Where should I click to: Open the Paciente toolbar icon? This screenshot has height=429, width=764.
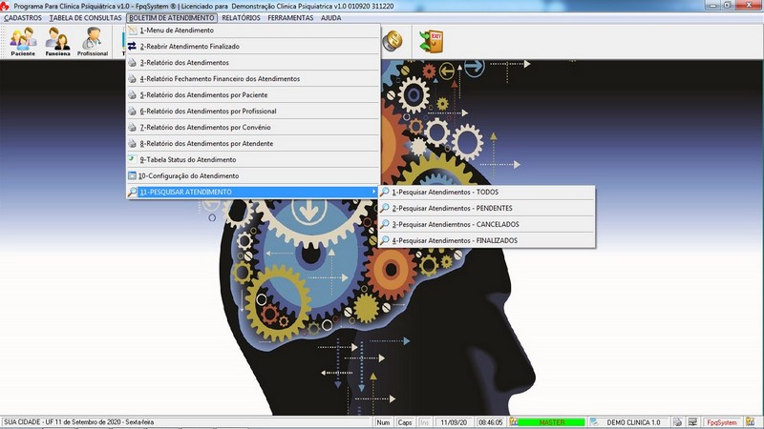23,41
